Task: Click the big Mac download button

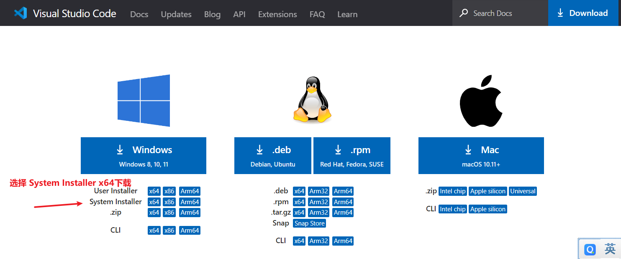Action: pos(481,156)
